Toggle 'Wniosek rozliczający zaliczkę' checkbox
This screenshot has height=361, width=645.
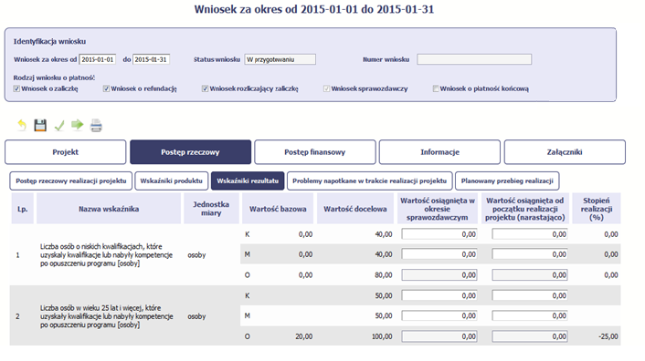point(205,88)
